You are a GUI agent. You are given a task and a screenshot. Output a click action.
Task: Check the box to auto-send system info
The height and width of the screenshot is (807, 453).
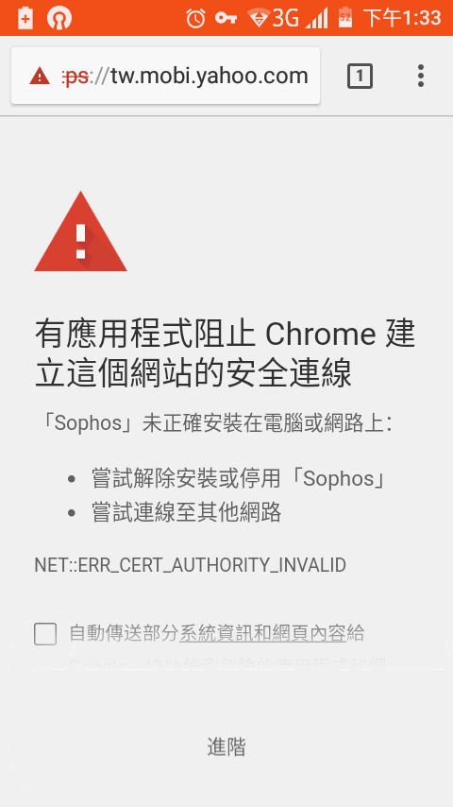click(45, 633)
